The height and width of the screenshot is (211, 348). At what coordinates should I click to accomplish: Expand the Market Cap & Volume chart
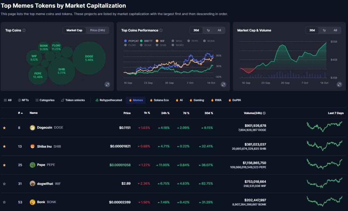pyautogui.click(x=340, y=84)
